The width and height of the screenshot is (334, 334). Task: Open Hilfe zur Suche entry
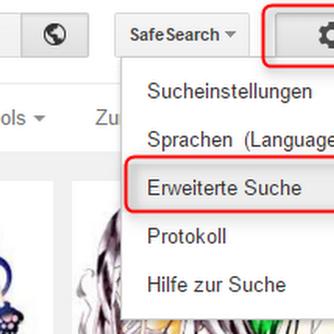[217, 284]
